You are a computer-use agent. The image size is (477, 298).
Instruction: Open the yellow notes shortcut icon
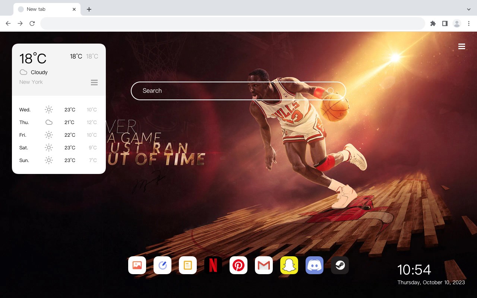[x=188, y=265]
